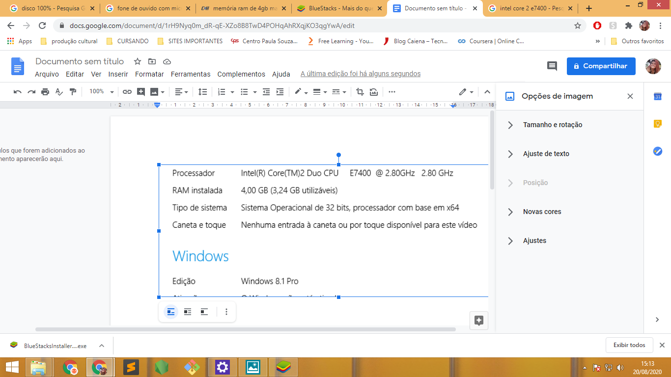Collapse the menus with the up chevron
The image size is (671, 377).
[487, 92]
